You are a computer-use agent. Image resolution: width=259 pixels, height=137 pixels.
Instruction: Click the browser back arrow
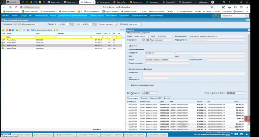(x=4, y=7)
